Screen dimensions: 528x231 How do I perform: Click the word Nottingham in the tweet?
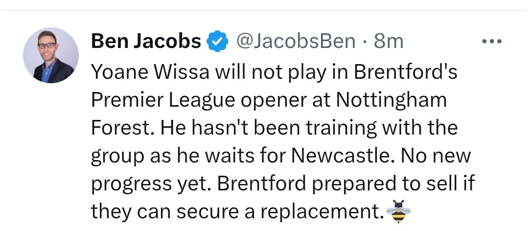(x=391, y=100)
